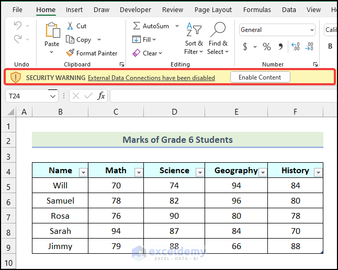Click the Undo arrow icon

pos(18,26)
